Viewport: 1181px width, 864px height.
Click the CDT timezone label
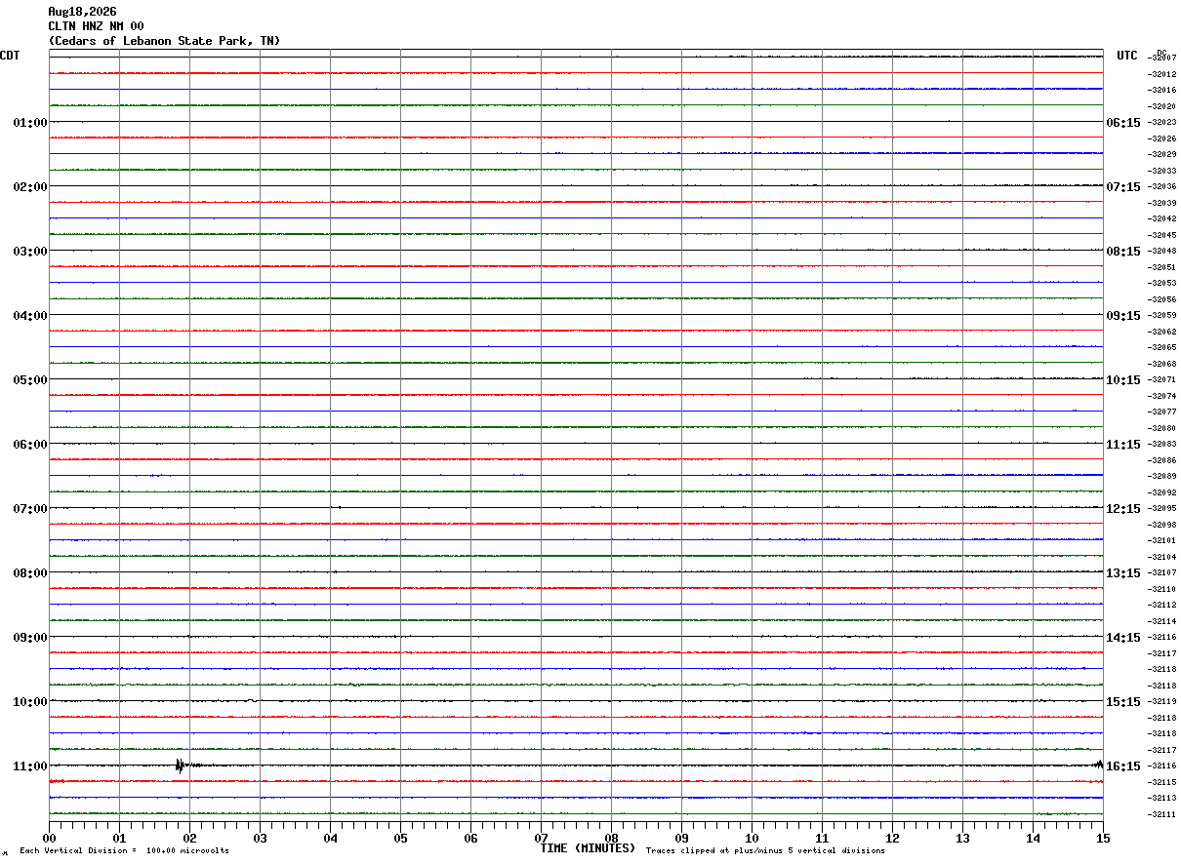click(10, 56)
